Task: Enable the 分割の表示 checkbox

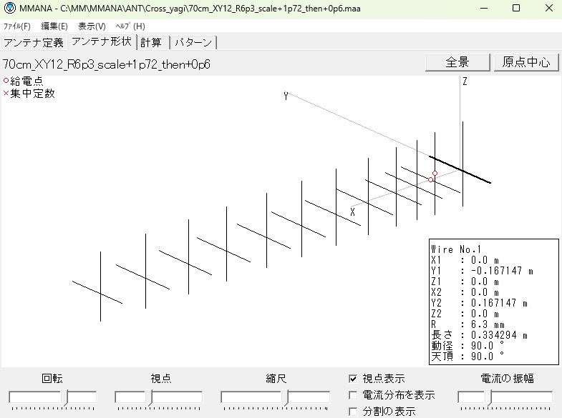Action: coord(353,411)
